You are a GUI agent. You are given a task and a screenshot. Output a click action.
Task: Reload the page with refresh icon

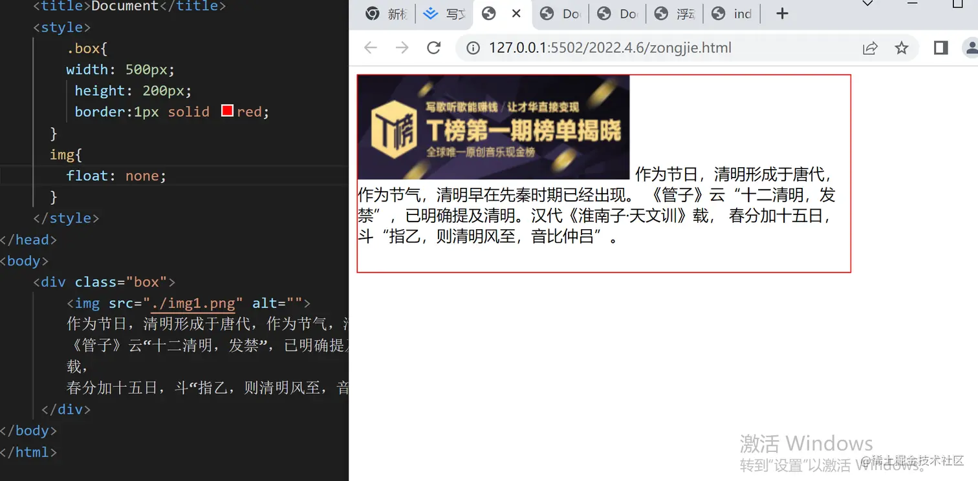tap(434, 48)
